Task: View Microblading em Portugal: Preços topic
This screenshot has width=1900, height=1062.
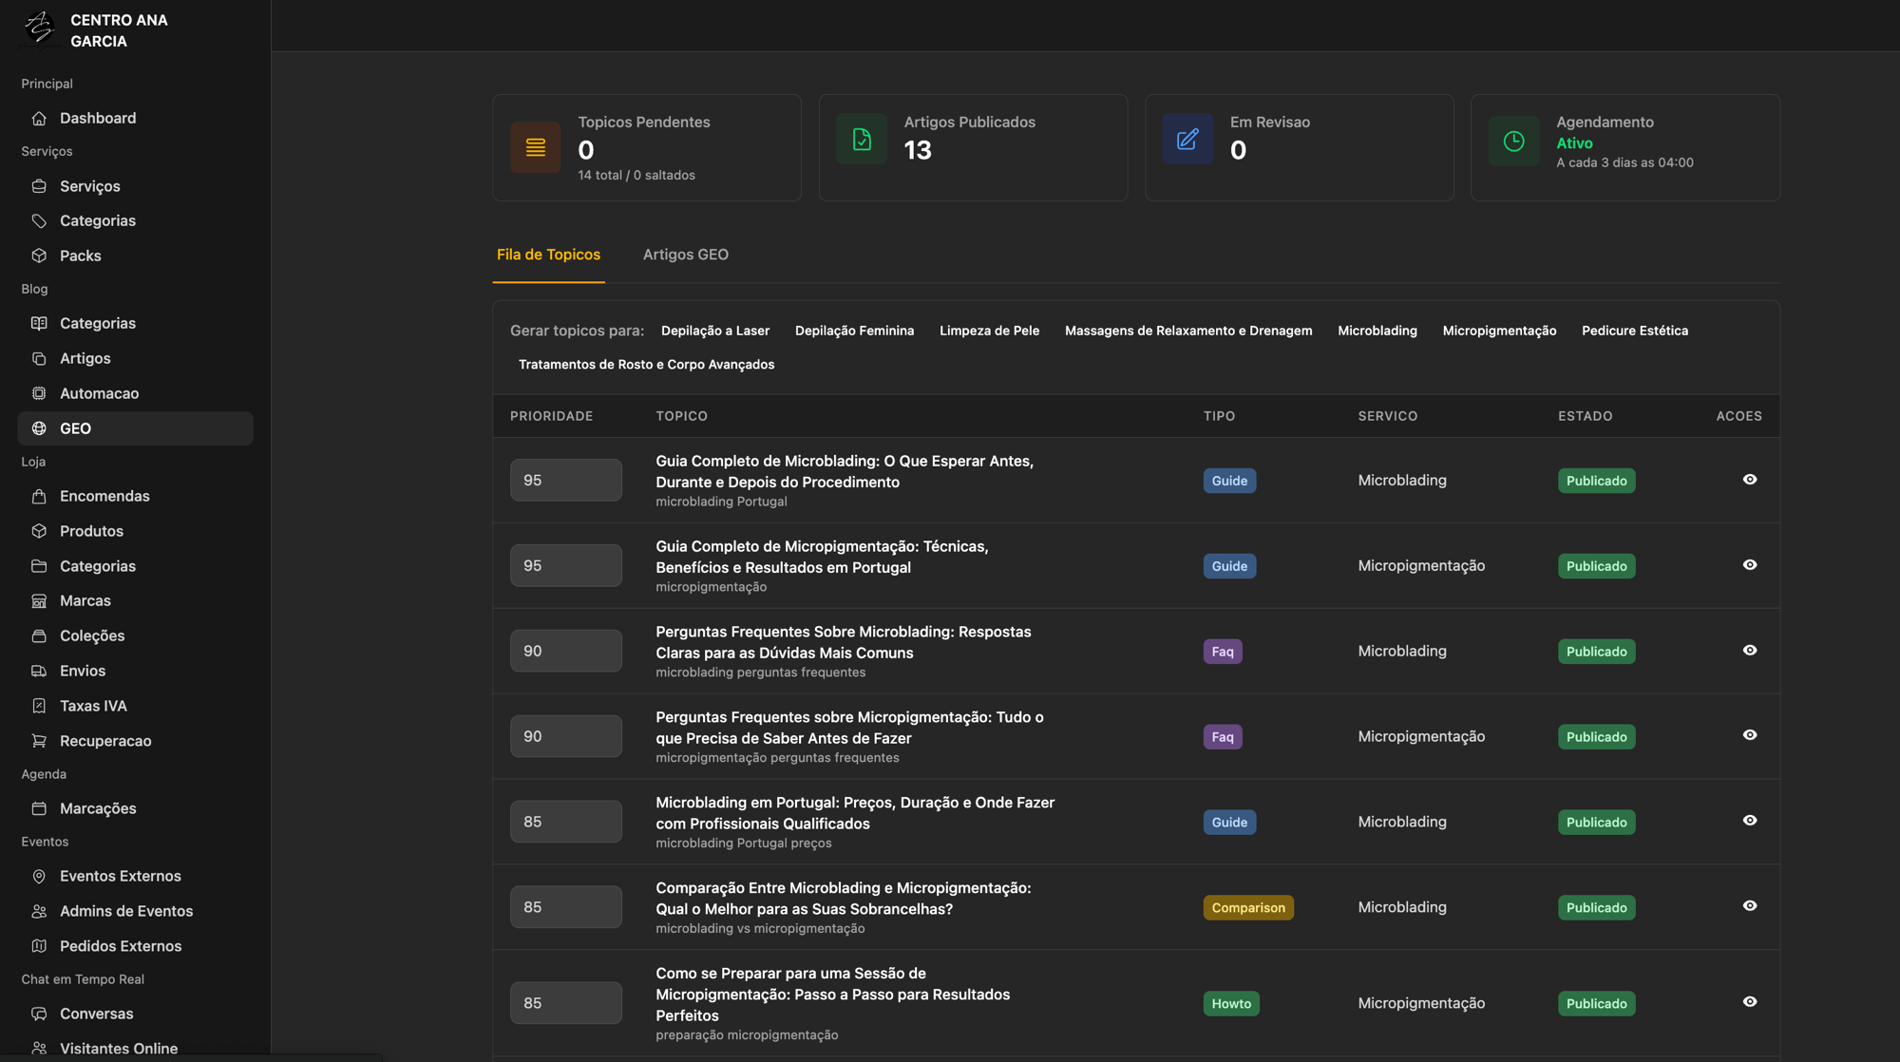Action: [x=1750, y=821]
